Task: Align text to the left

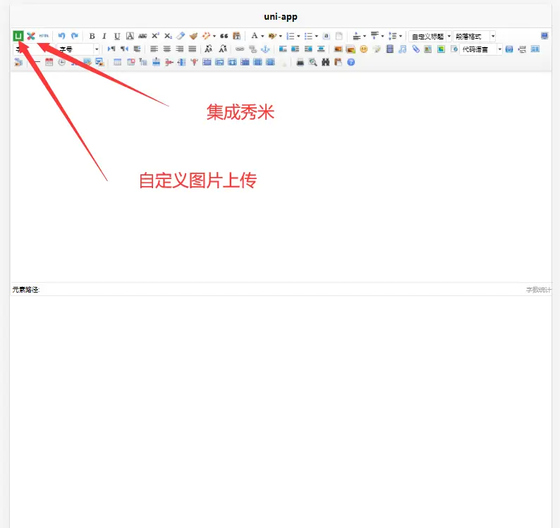Action: pyautogui.click(x=154, y=49)
